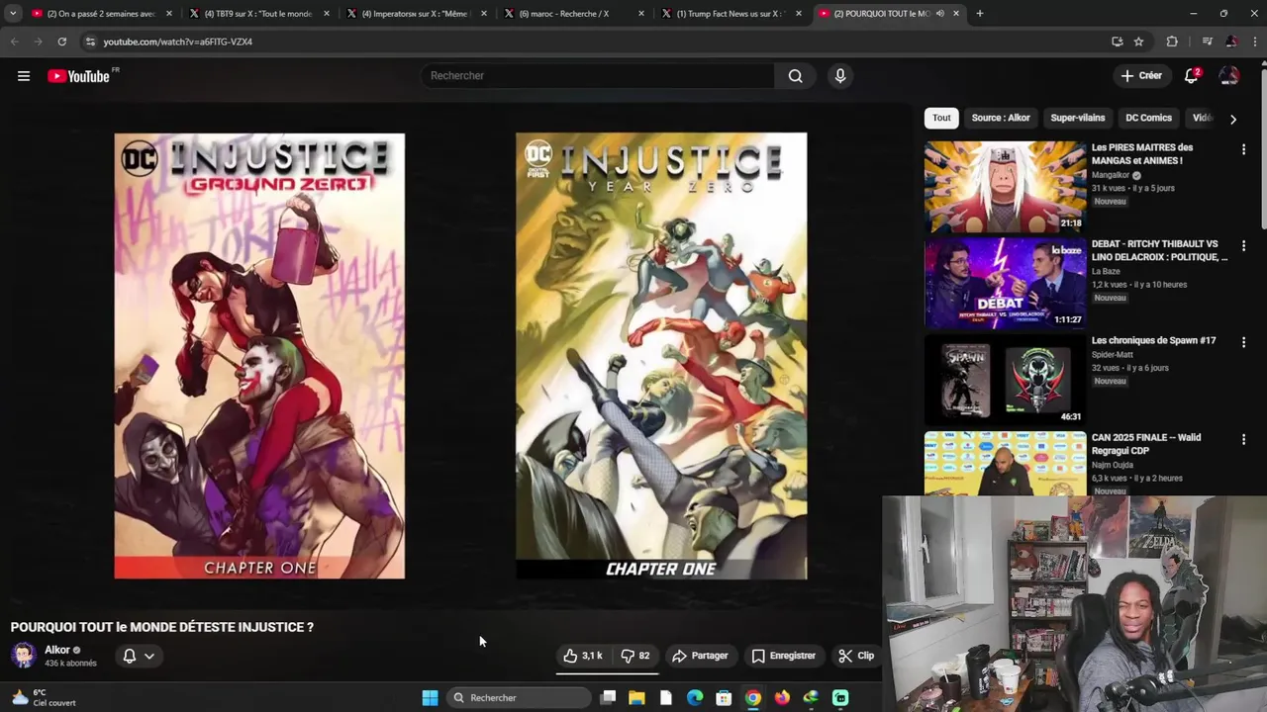Open the Clip scissors button
Image resolution: width=1267 pixels, height=712 pixels.
click(x=856, y=656)
